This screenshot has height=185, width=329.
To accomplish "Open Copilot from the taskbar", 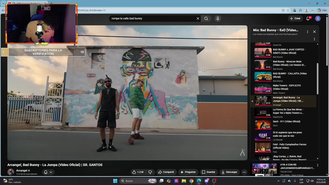I will point(169,181).
